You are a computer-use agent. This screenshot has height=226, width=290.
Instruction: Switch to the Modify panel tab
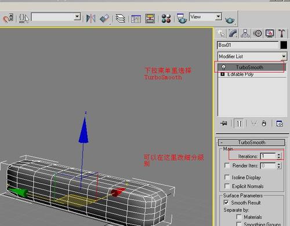233,34
